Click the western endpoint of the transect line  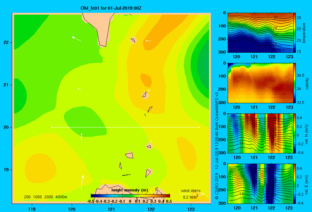(52, 127)
